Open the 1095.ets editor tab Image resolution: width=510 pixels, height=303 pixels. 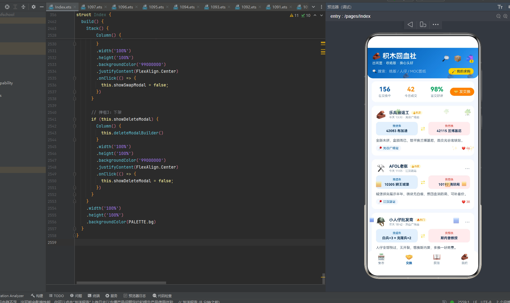156,7
